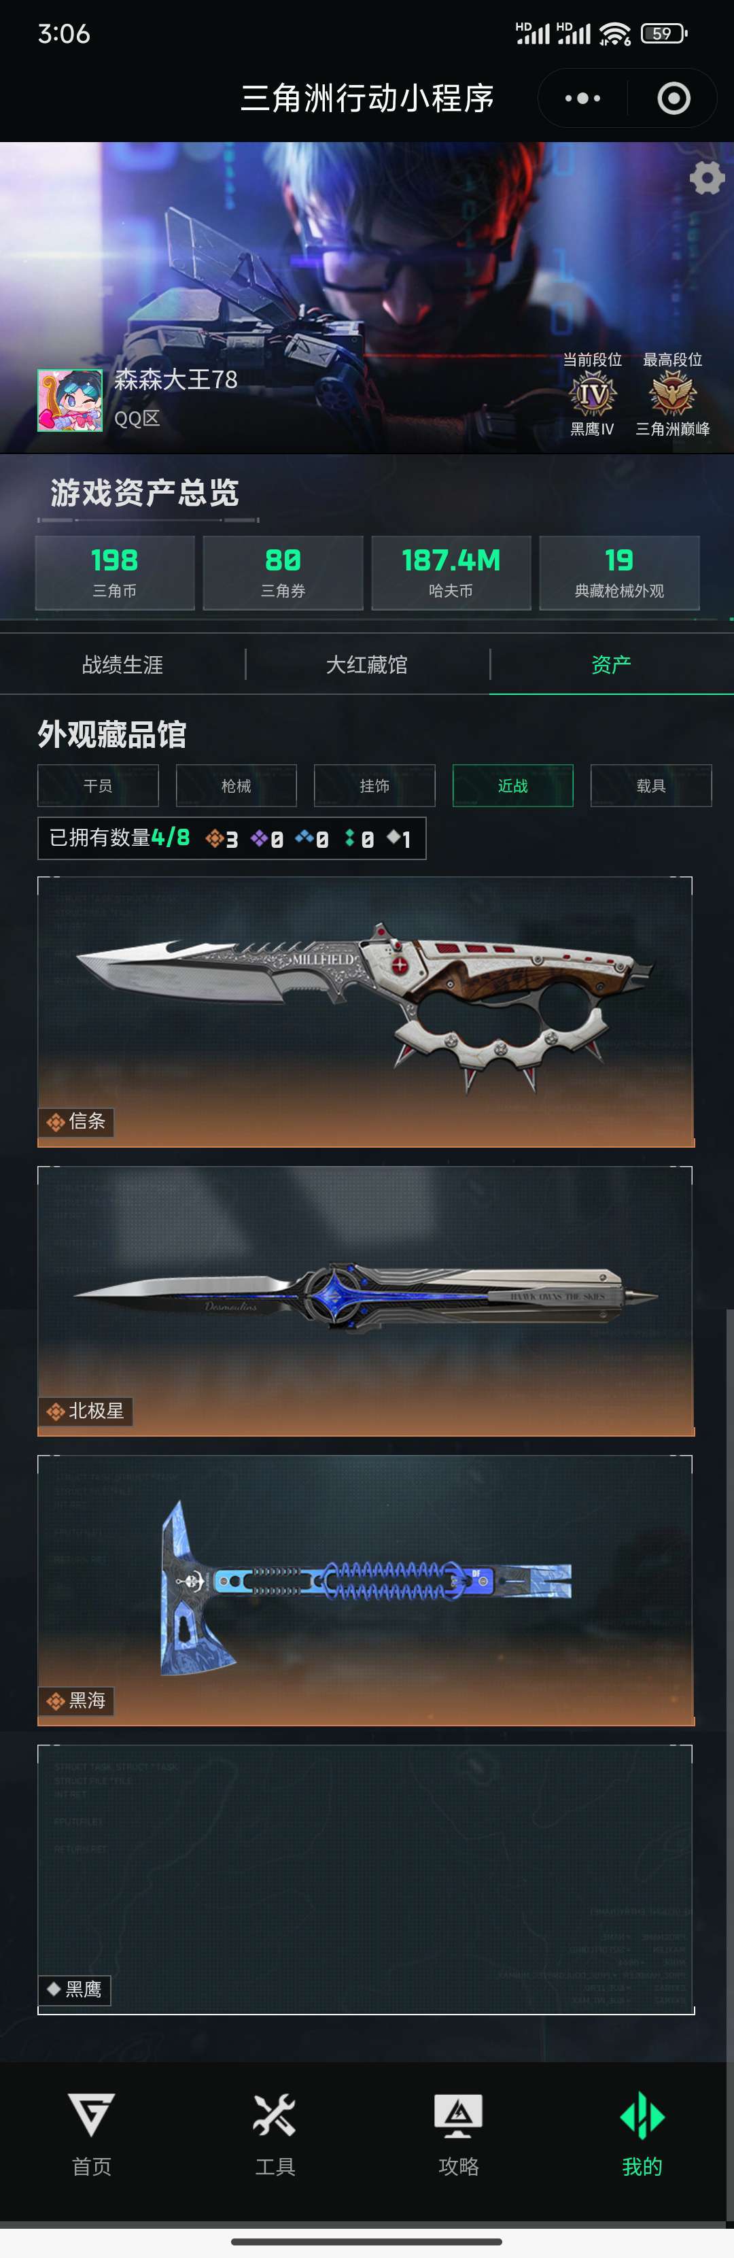Tap the player avatar picture
Image resolution: width=734 pixels, height=2258 pixels.
click(69, 400)
